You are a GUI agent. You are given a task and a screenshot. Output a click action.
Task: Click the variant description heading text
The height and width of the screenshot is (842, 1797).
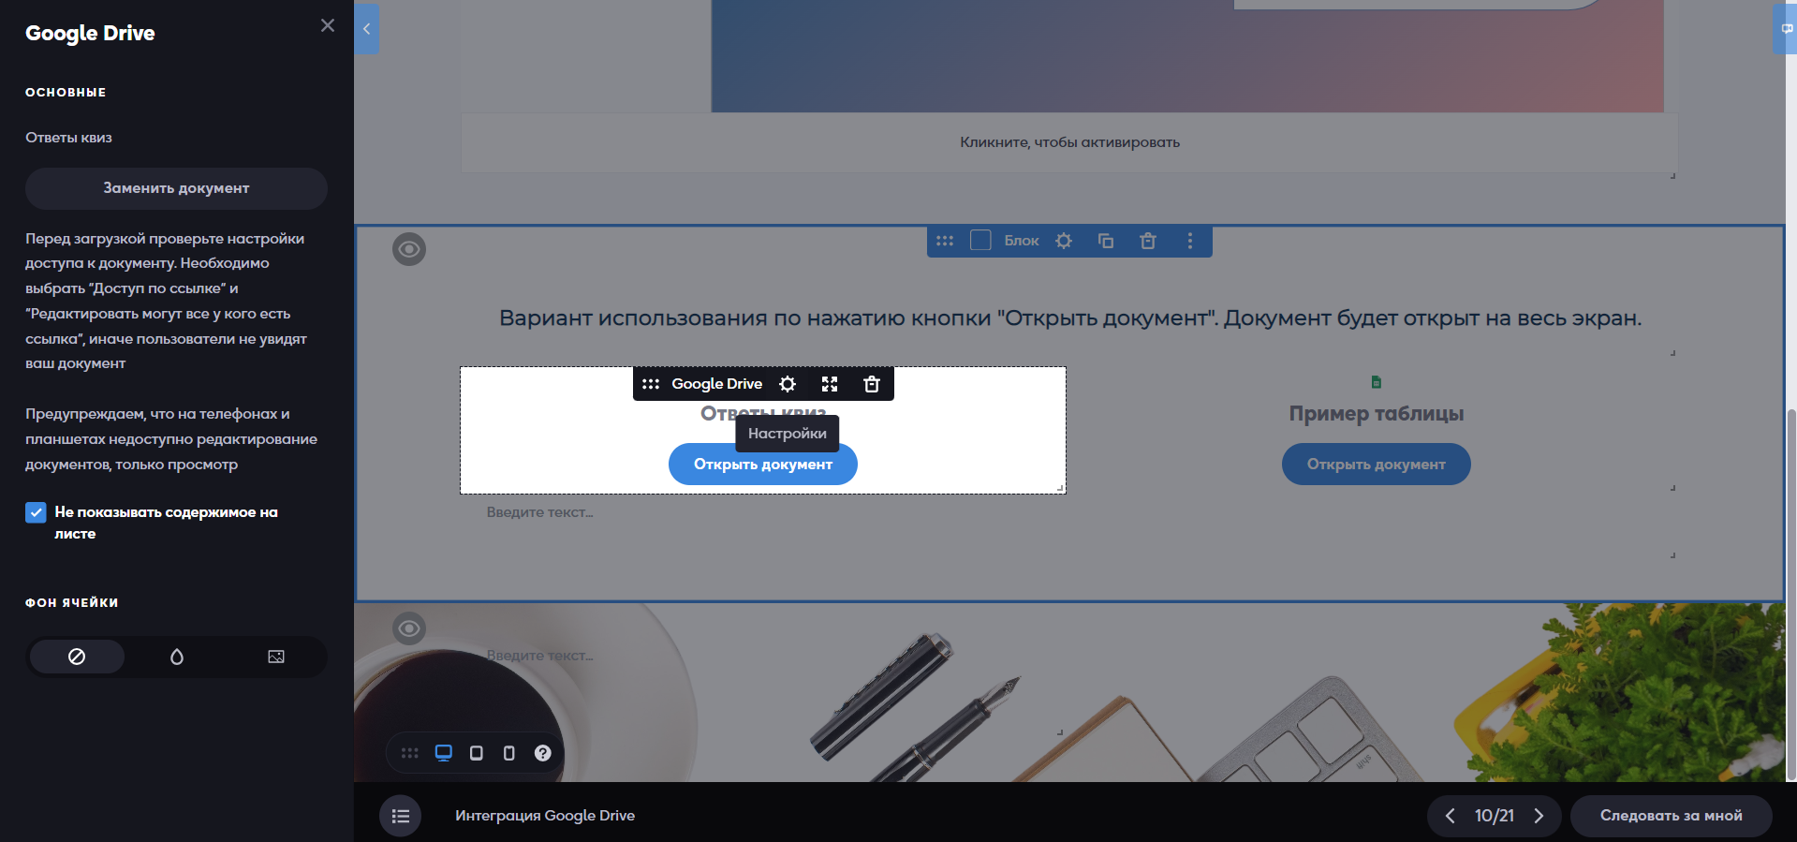click(x=1069, y=318)
